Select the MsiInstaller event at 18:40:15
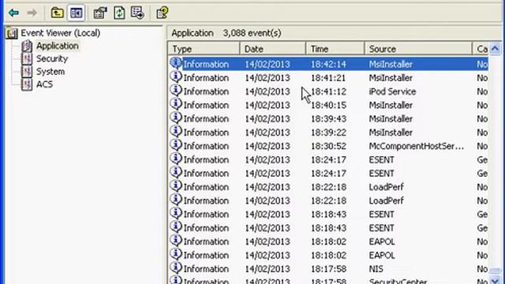 (328, 105)
